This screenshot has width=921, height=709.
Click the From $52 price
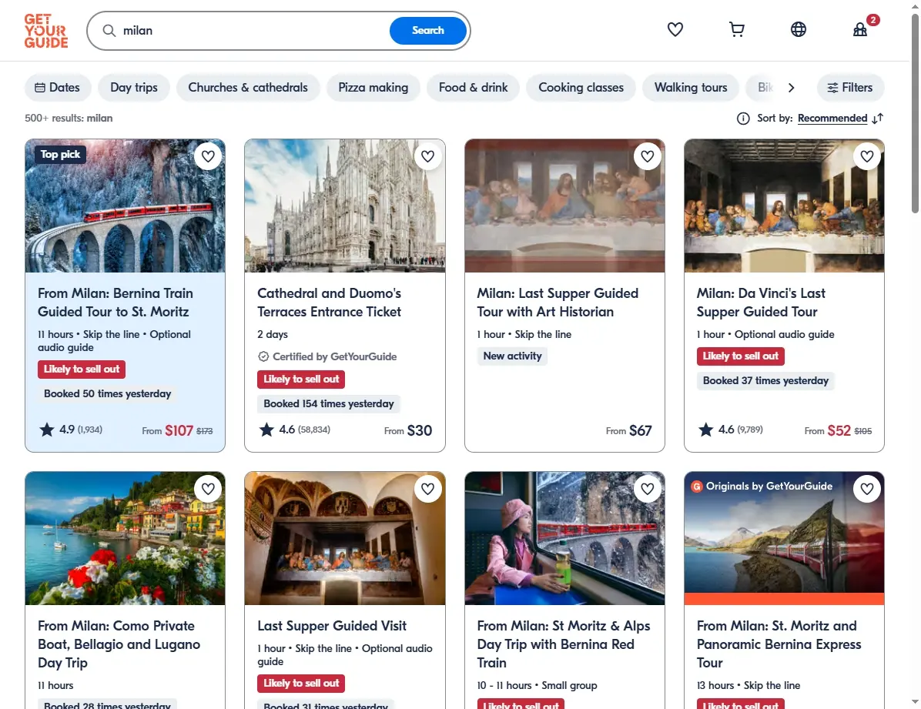coord(838,431)
